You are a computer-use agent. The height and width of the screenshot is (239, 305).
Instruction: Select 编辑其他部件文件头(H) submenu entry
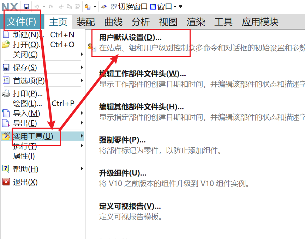(x=142, y=107)
